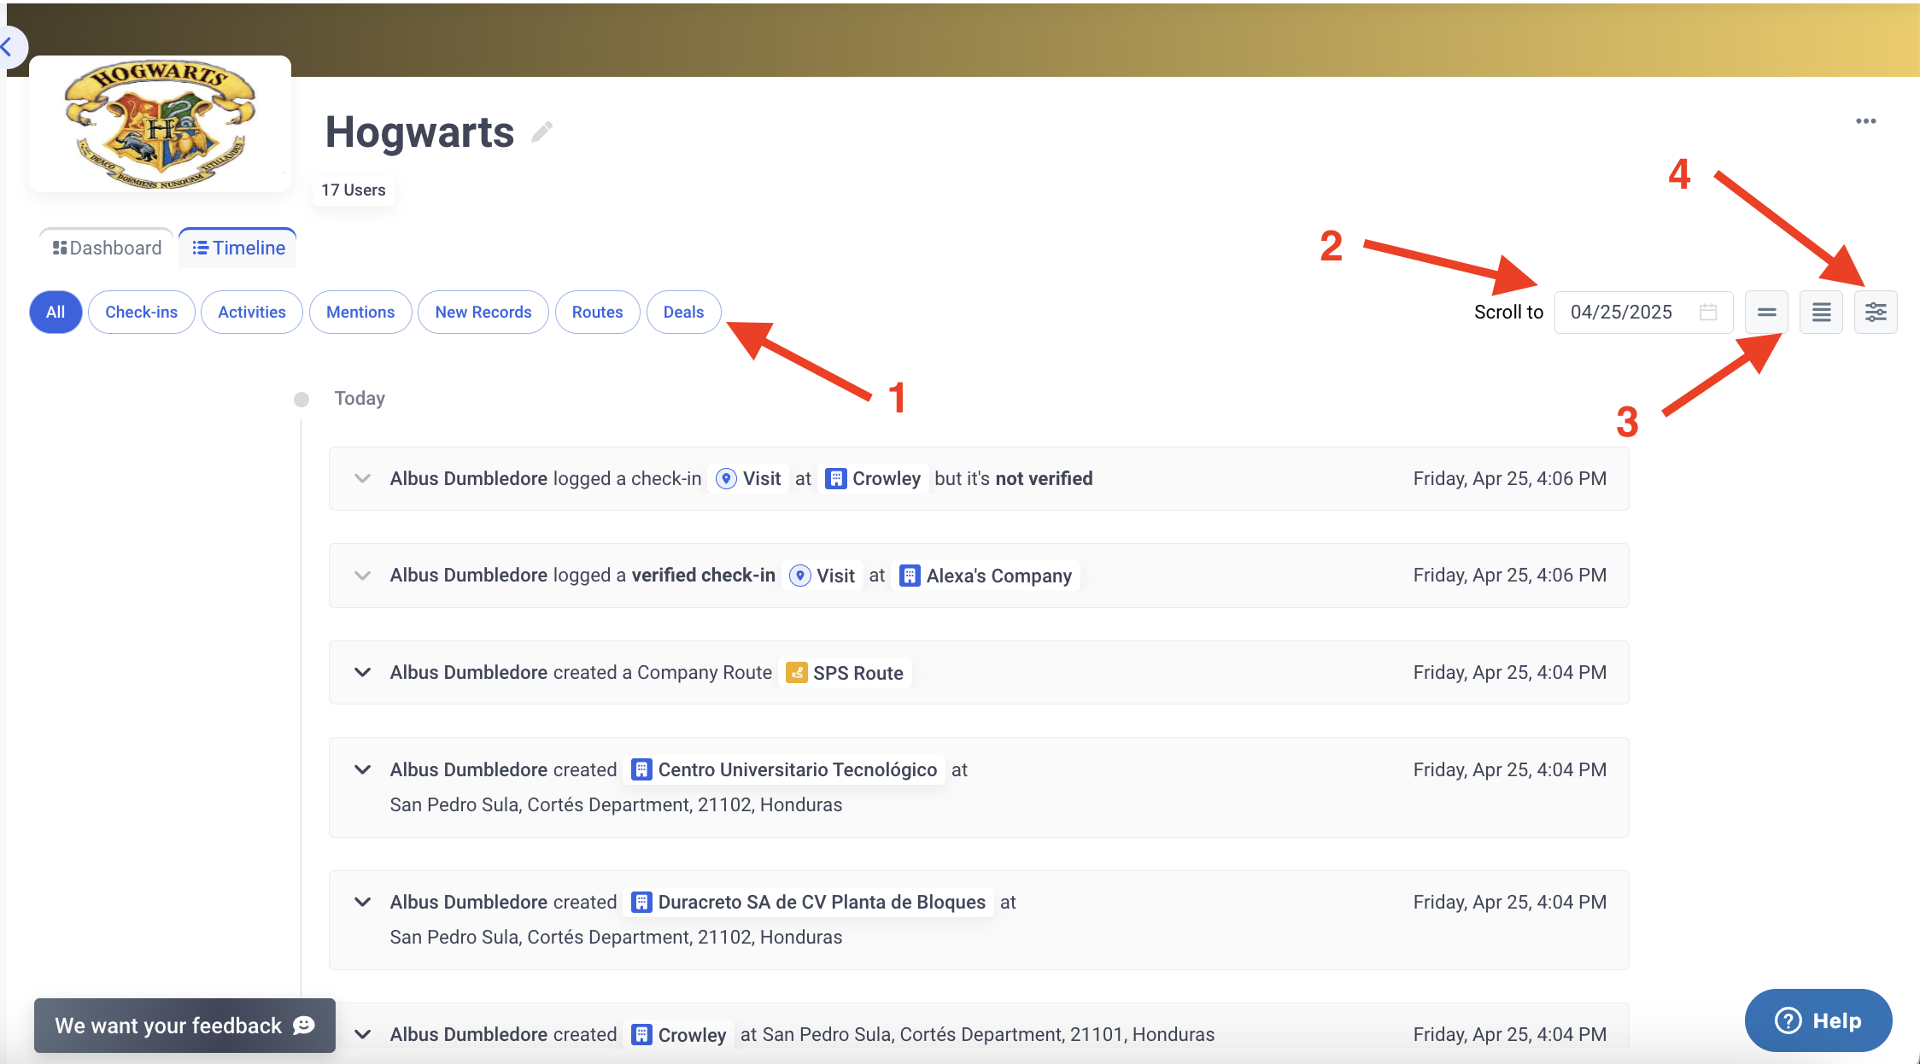Open the Visit link in the unverified check-in
Screen dimensions: 1920x1064
click(749, 478)
